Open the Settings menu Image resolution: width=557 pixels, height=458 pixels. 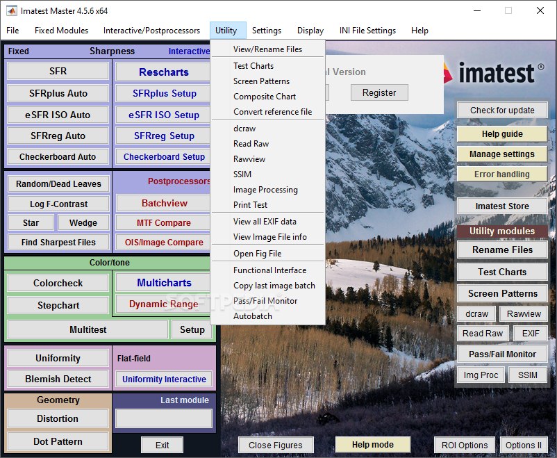(267, 31)
